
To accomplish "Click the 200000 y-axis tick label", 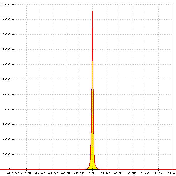I will click(x=6, y=19).
